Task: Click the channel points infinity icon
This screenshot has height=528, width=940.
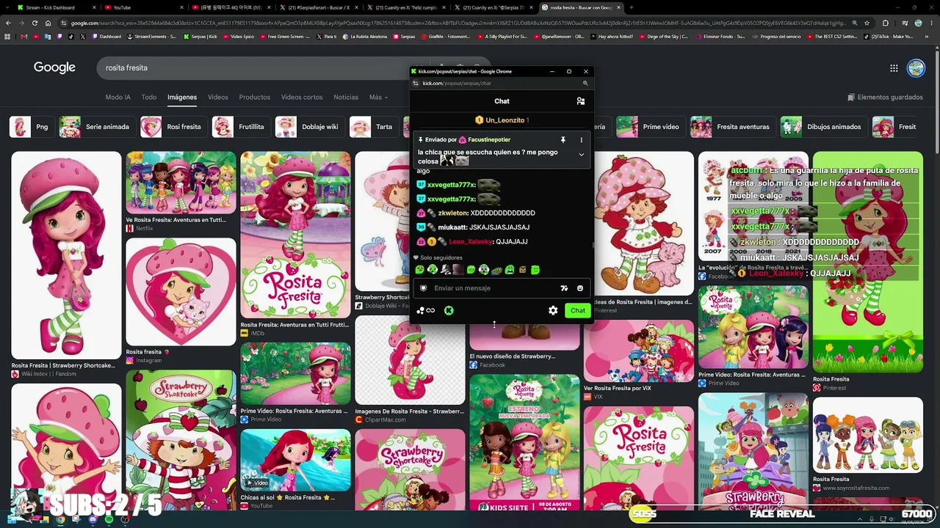Action: (426, 310)
